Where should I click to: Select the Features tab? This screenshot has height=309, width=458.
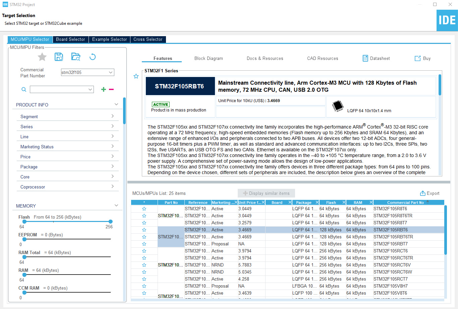[x=163, y=58]
